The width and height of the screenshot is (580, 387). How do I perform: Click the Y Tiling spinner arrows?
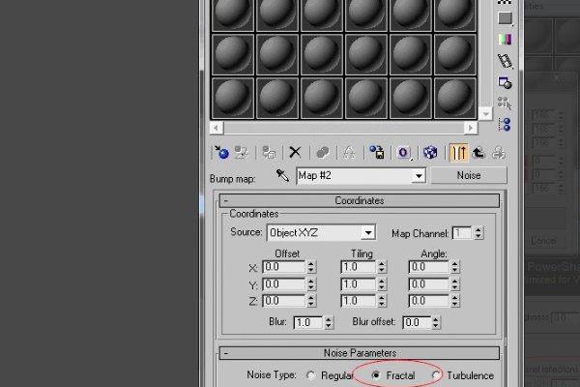(x=382, y=284)
